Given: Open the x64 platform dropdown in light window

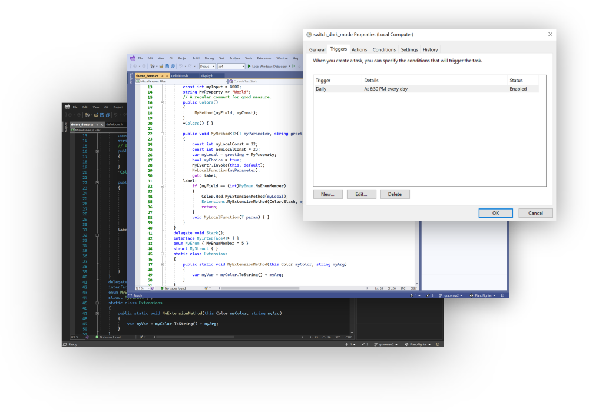Looking at the screenshot, I should coord(231,66).
